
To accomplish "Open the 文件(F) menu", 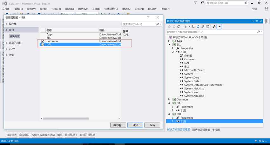I will point(6,9).
